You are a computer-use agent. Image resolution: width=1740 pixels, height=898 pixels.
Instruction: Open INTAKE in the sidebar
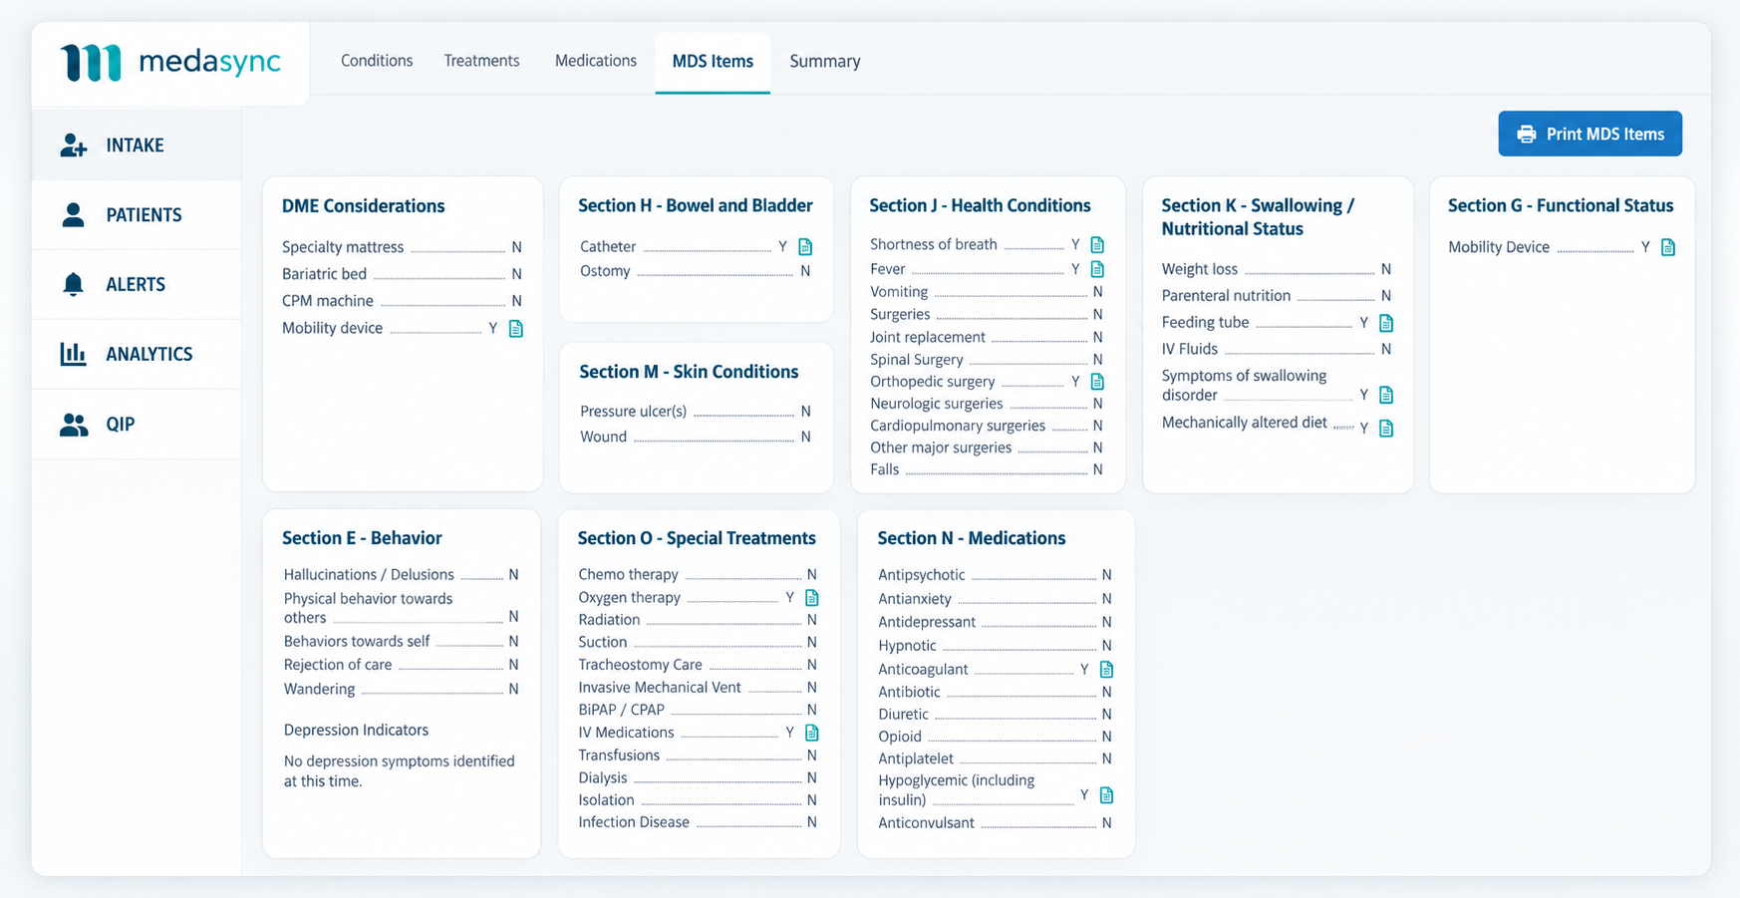click(137, 146)
